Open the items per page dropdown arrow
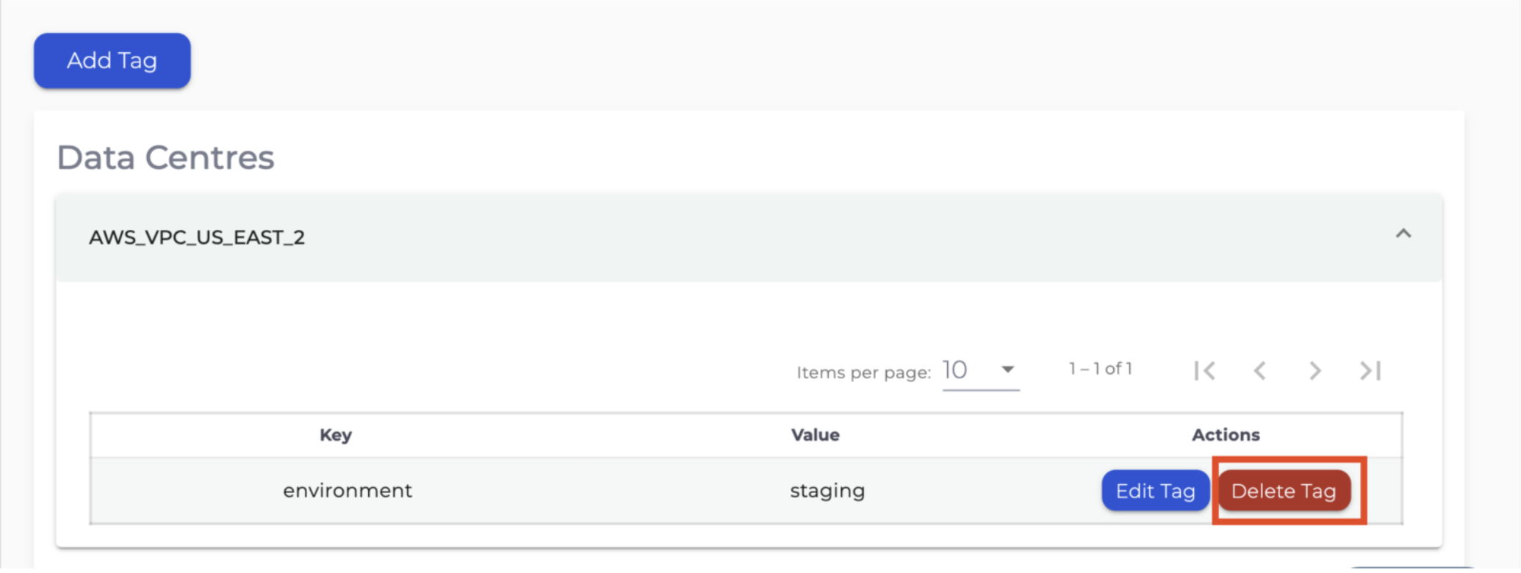The width and height of the screenshot is (1521, 573). pos(1007,370)
